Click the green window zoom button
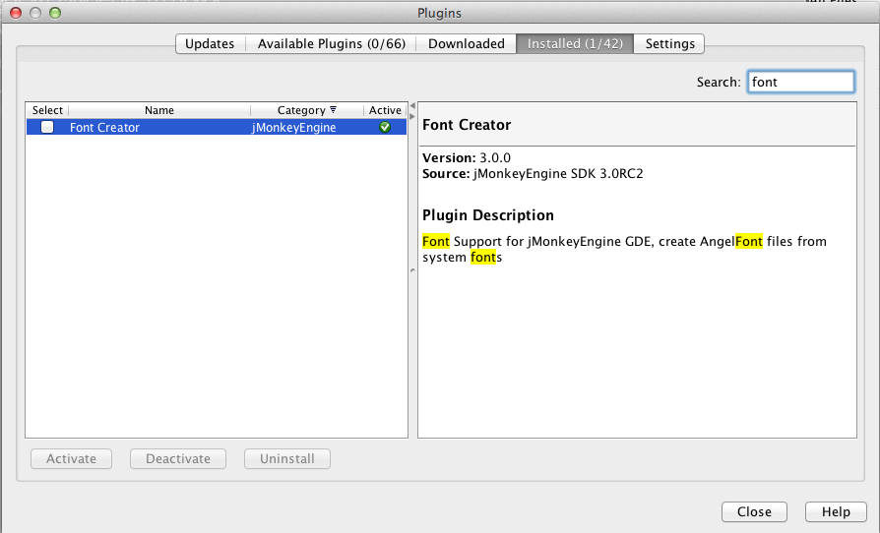880x533 pixels. point(55,13)
